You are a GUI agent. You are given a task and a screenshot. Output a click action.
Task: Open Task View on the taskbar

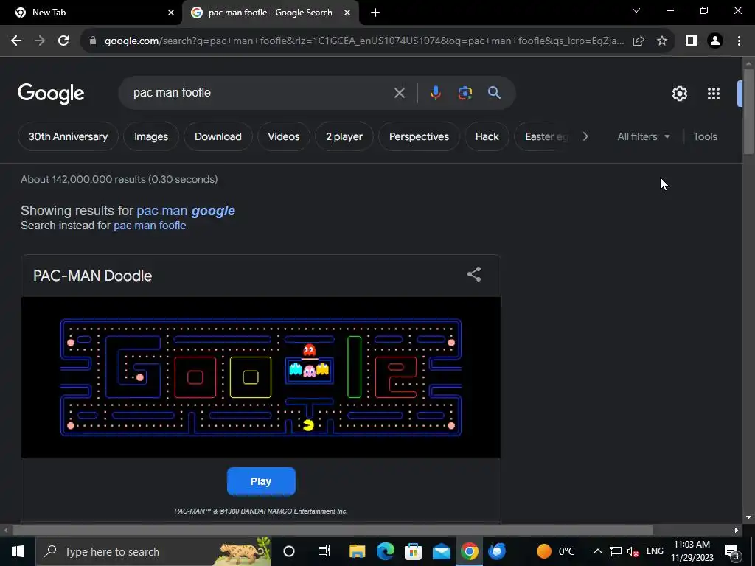tap(324, 551)
